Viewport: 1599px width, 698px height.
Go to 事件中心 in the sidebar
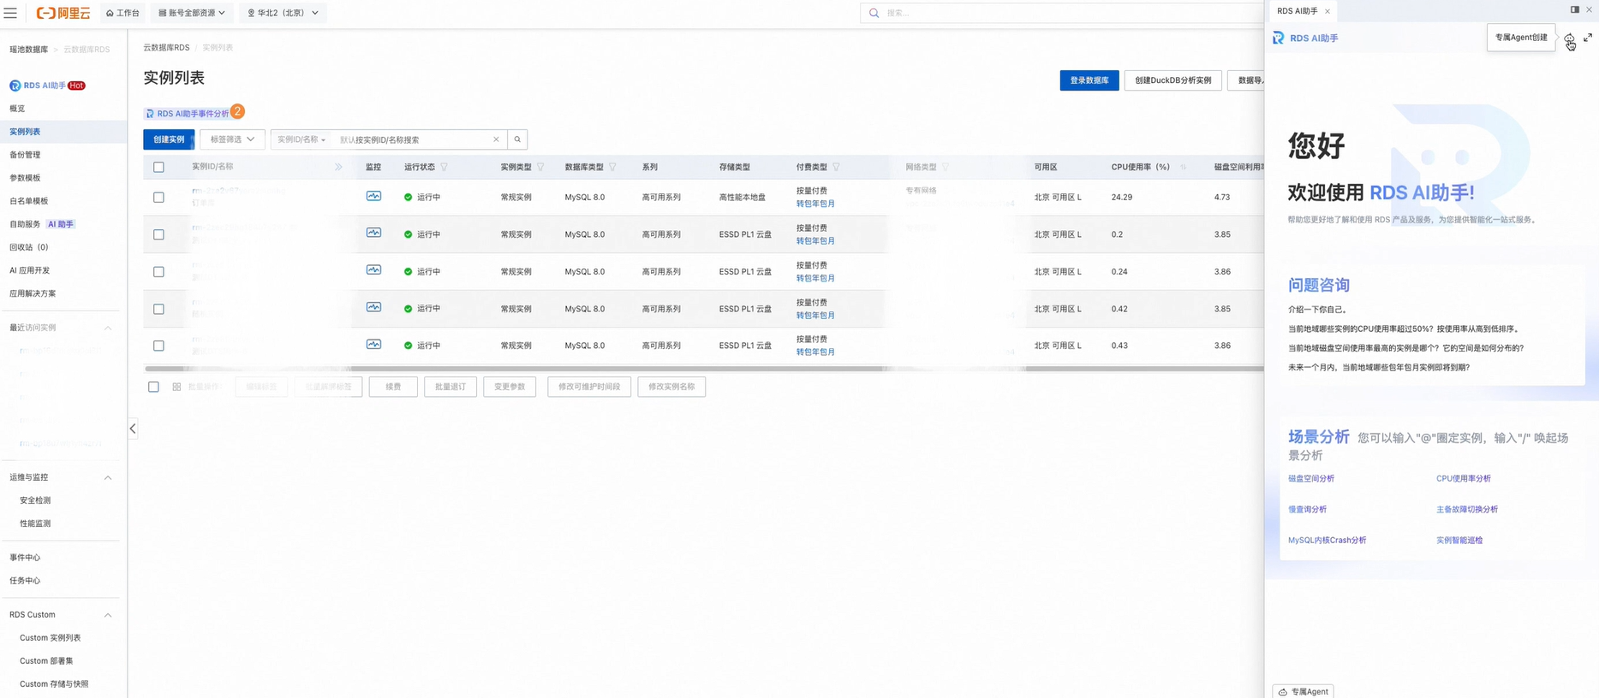tap(25, 558)
